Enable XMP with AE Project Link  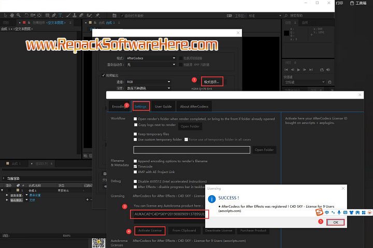[x=135, y=172]
